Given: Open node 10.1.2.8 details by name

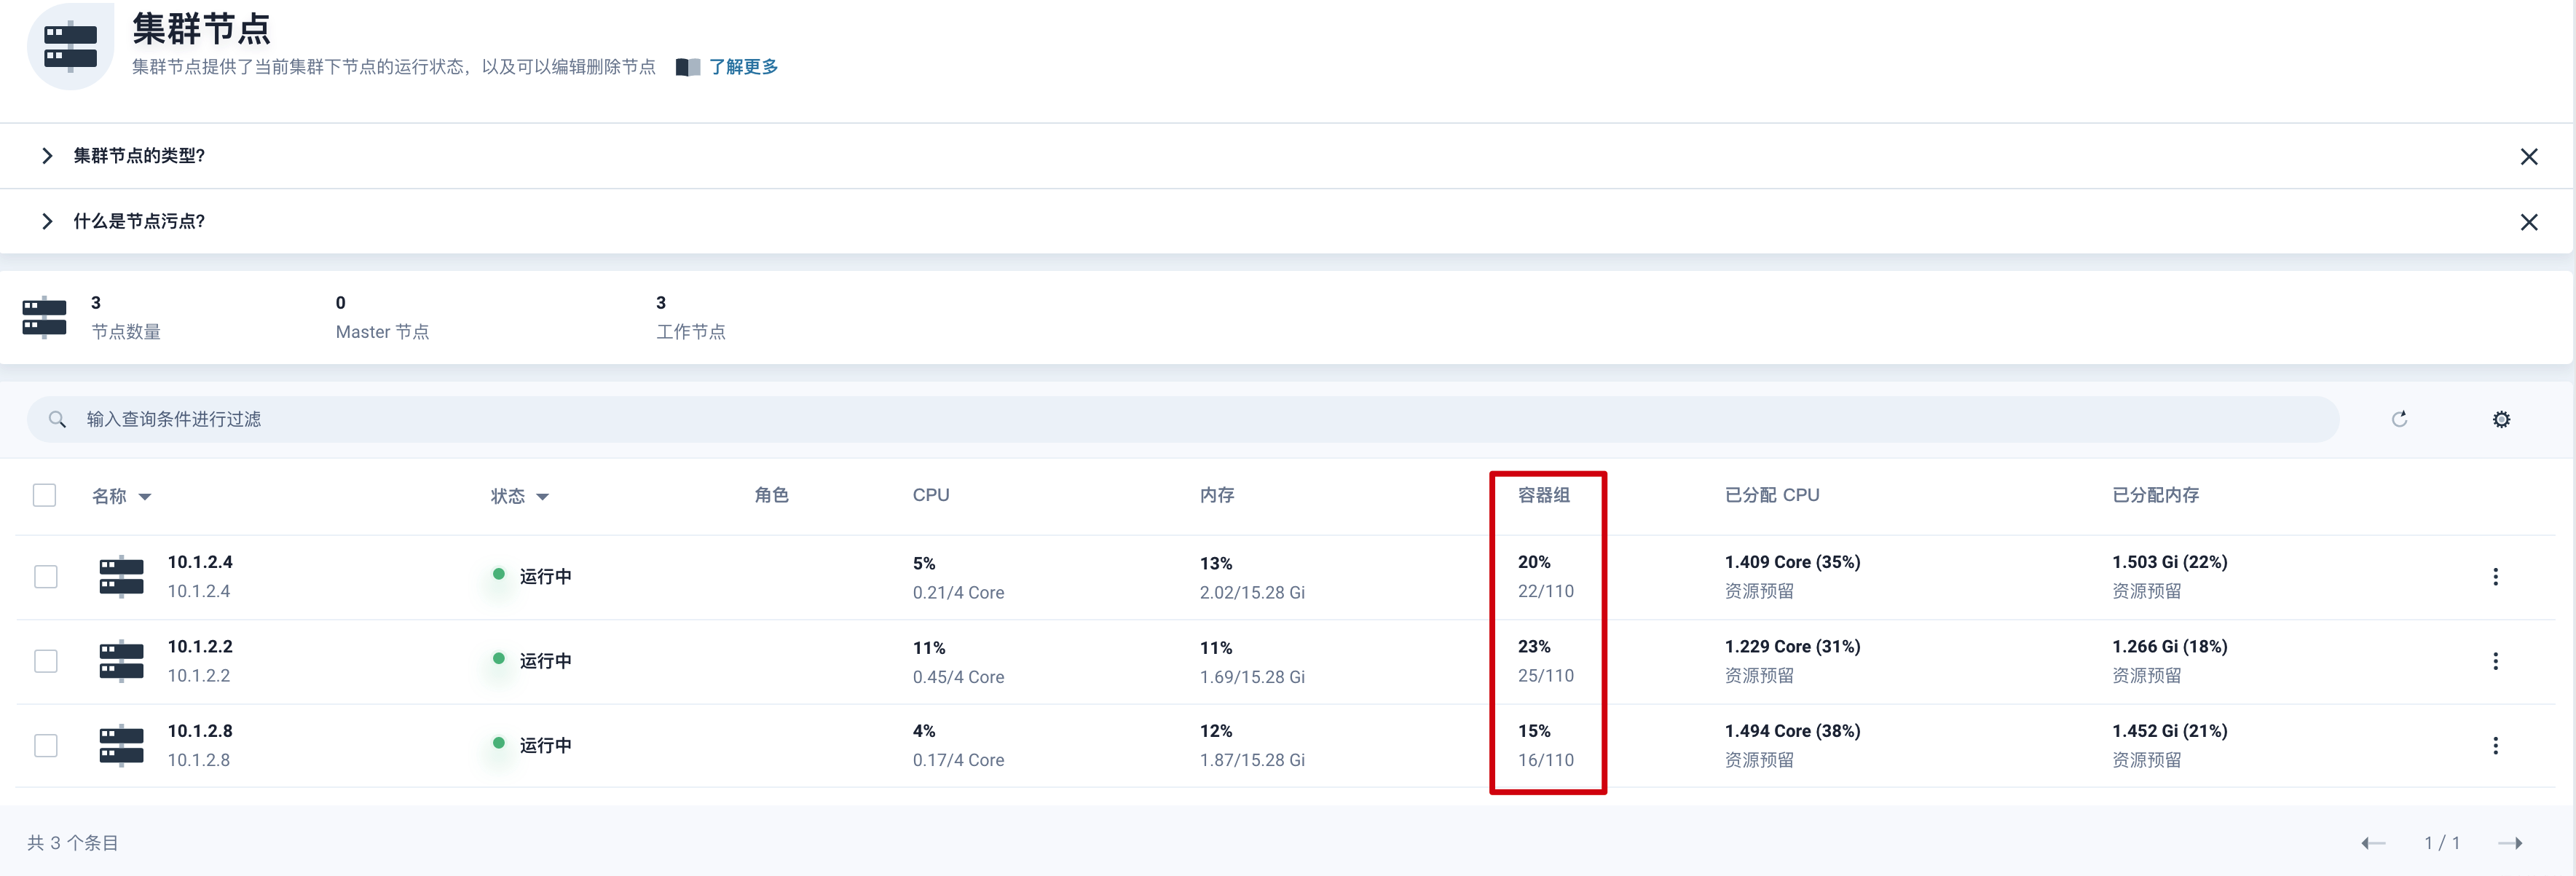Looking at the screenshot, I should (200, 731).
